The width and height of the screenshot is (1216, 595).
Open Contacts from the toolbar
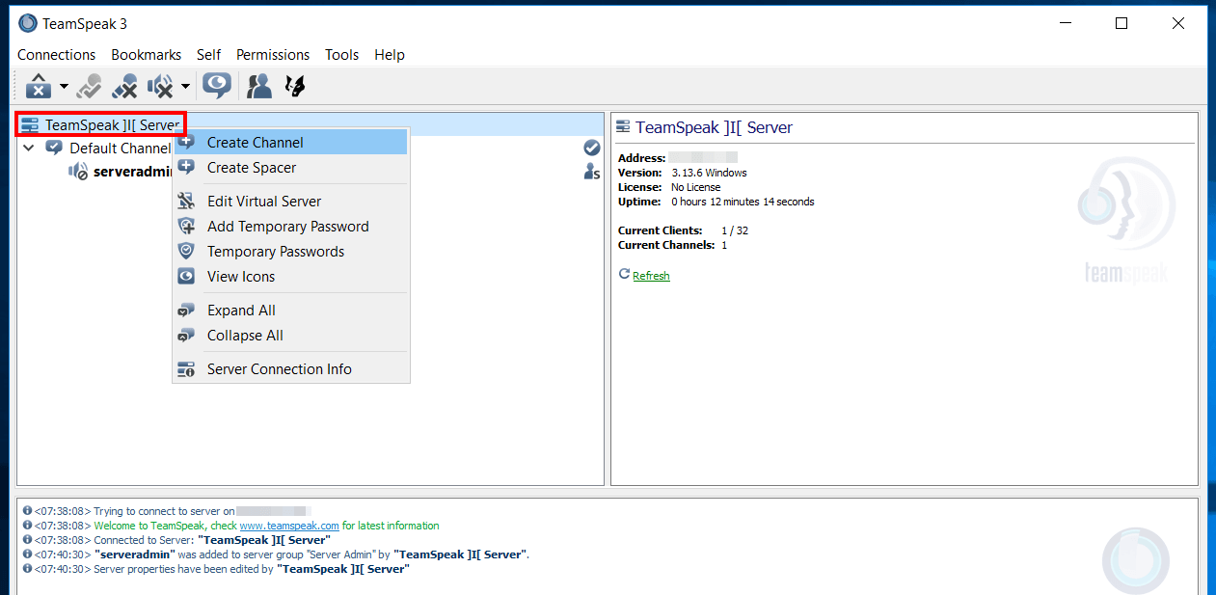258,86
